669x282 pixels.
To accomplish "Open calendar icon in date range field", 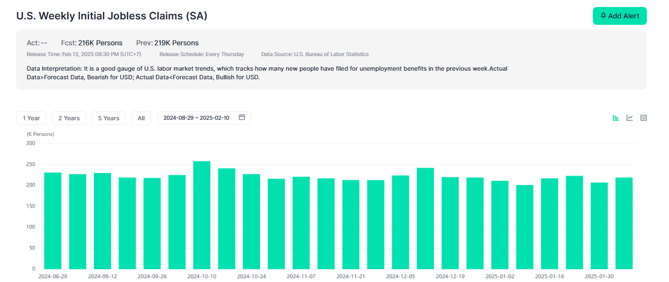I will 242,118.
